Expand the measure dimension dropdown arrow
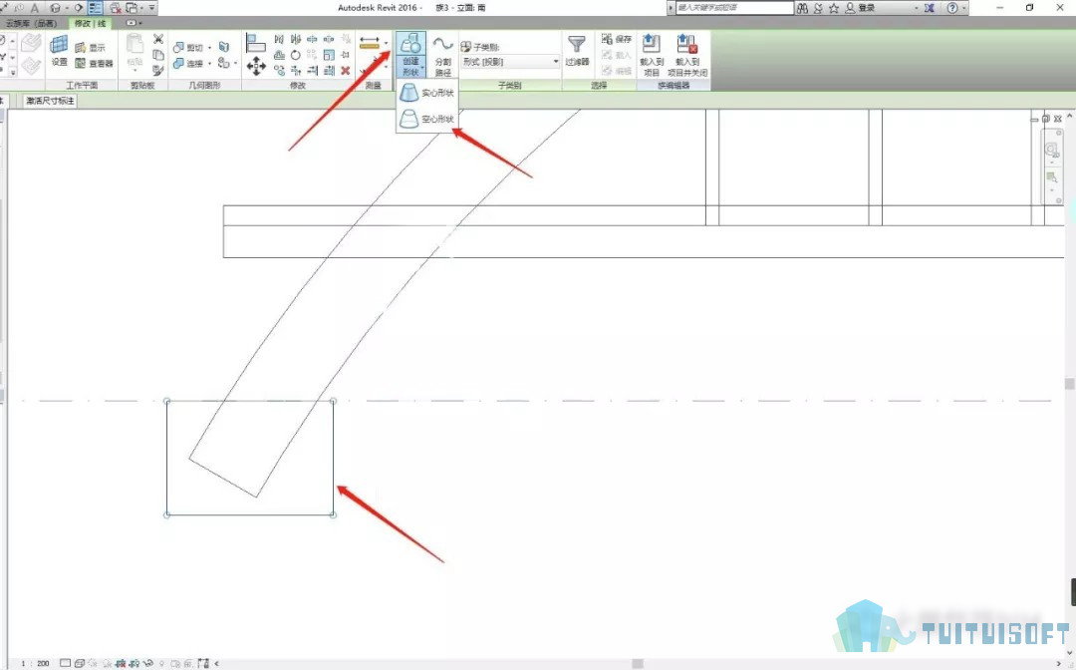The height and width of the screenshot is (670, 1076). pyautogui.click(x=387, y=45)
